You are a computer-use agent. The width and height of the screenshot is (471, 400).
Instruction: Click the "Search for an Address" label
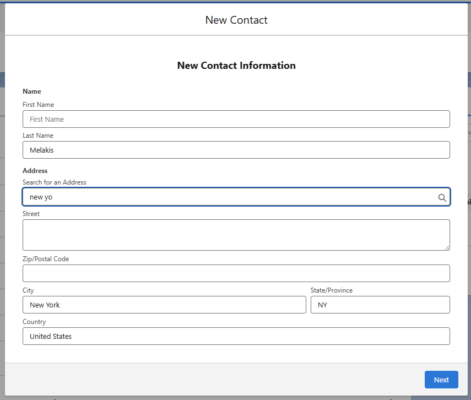pos(55,182)
